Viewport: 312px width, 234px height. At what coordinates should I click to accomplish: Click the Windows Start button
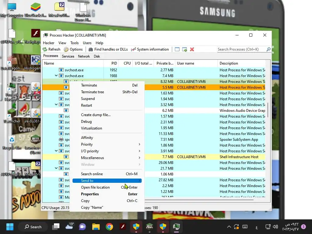click(10, 227)
